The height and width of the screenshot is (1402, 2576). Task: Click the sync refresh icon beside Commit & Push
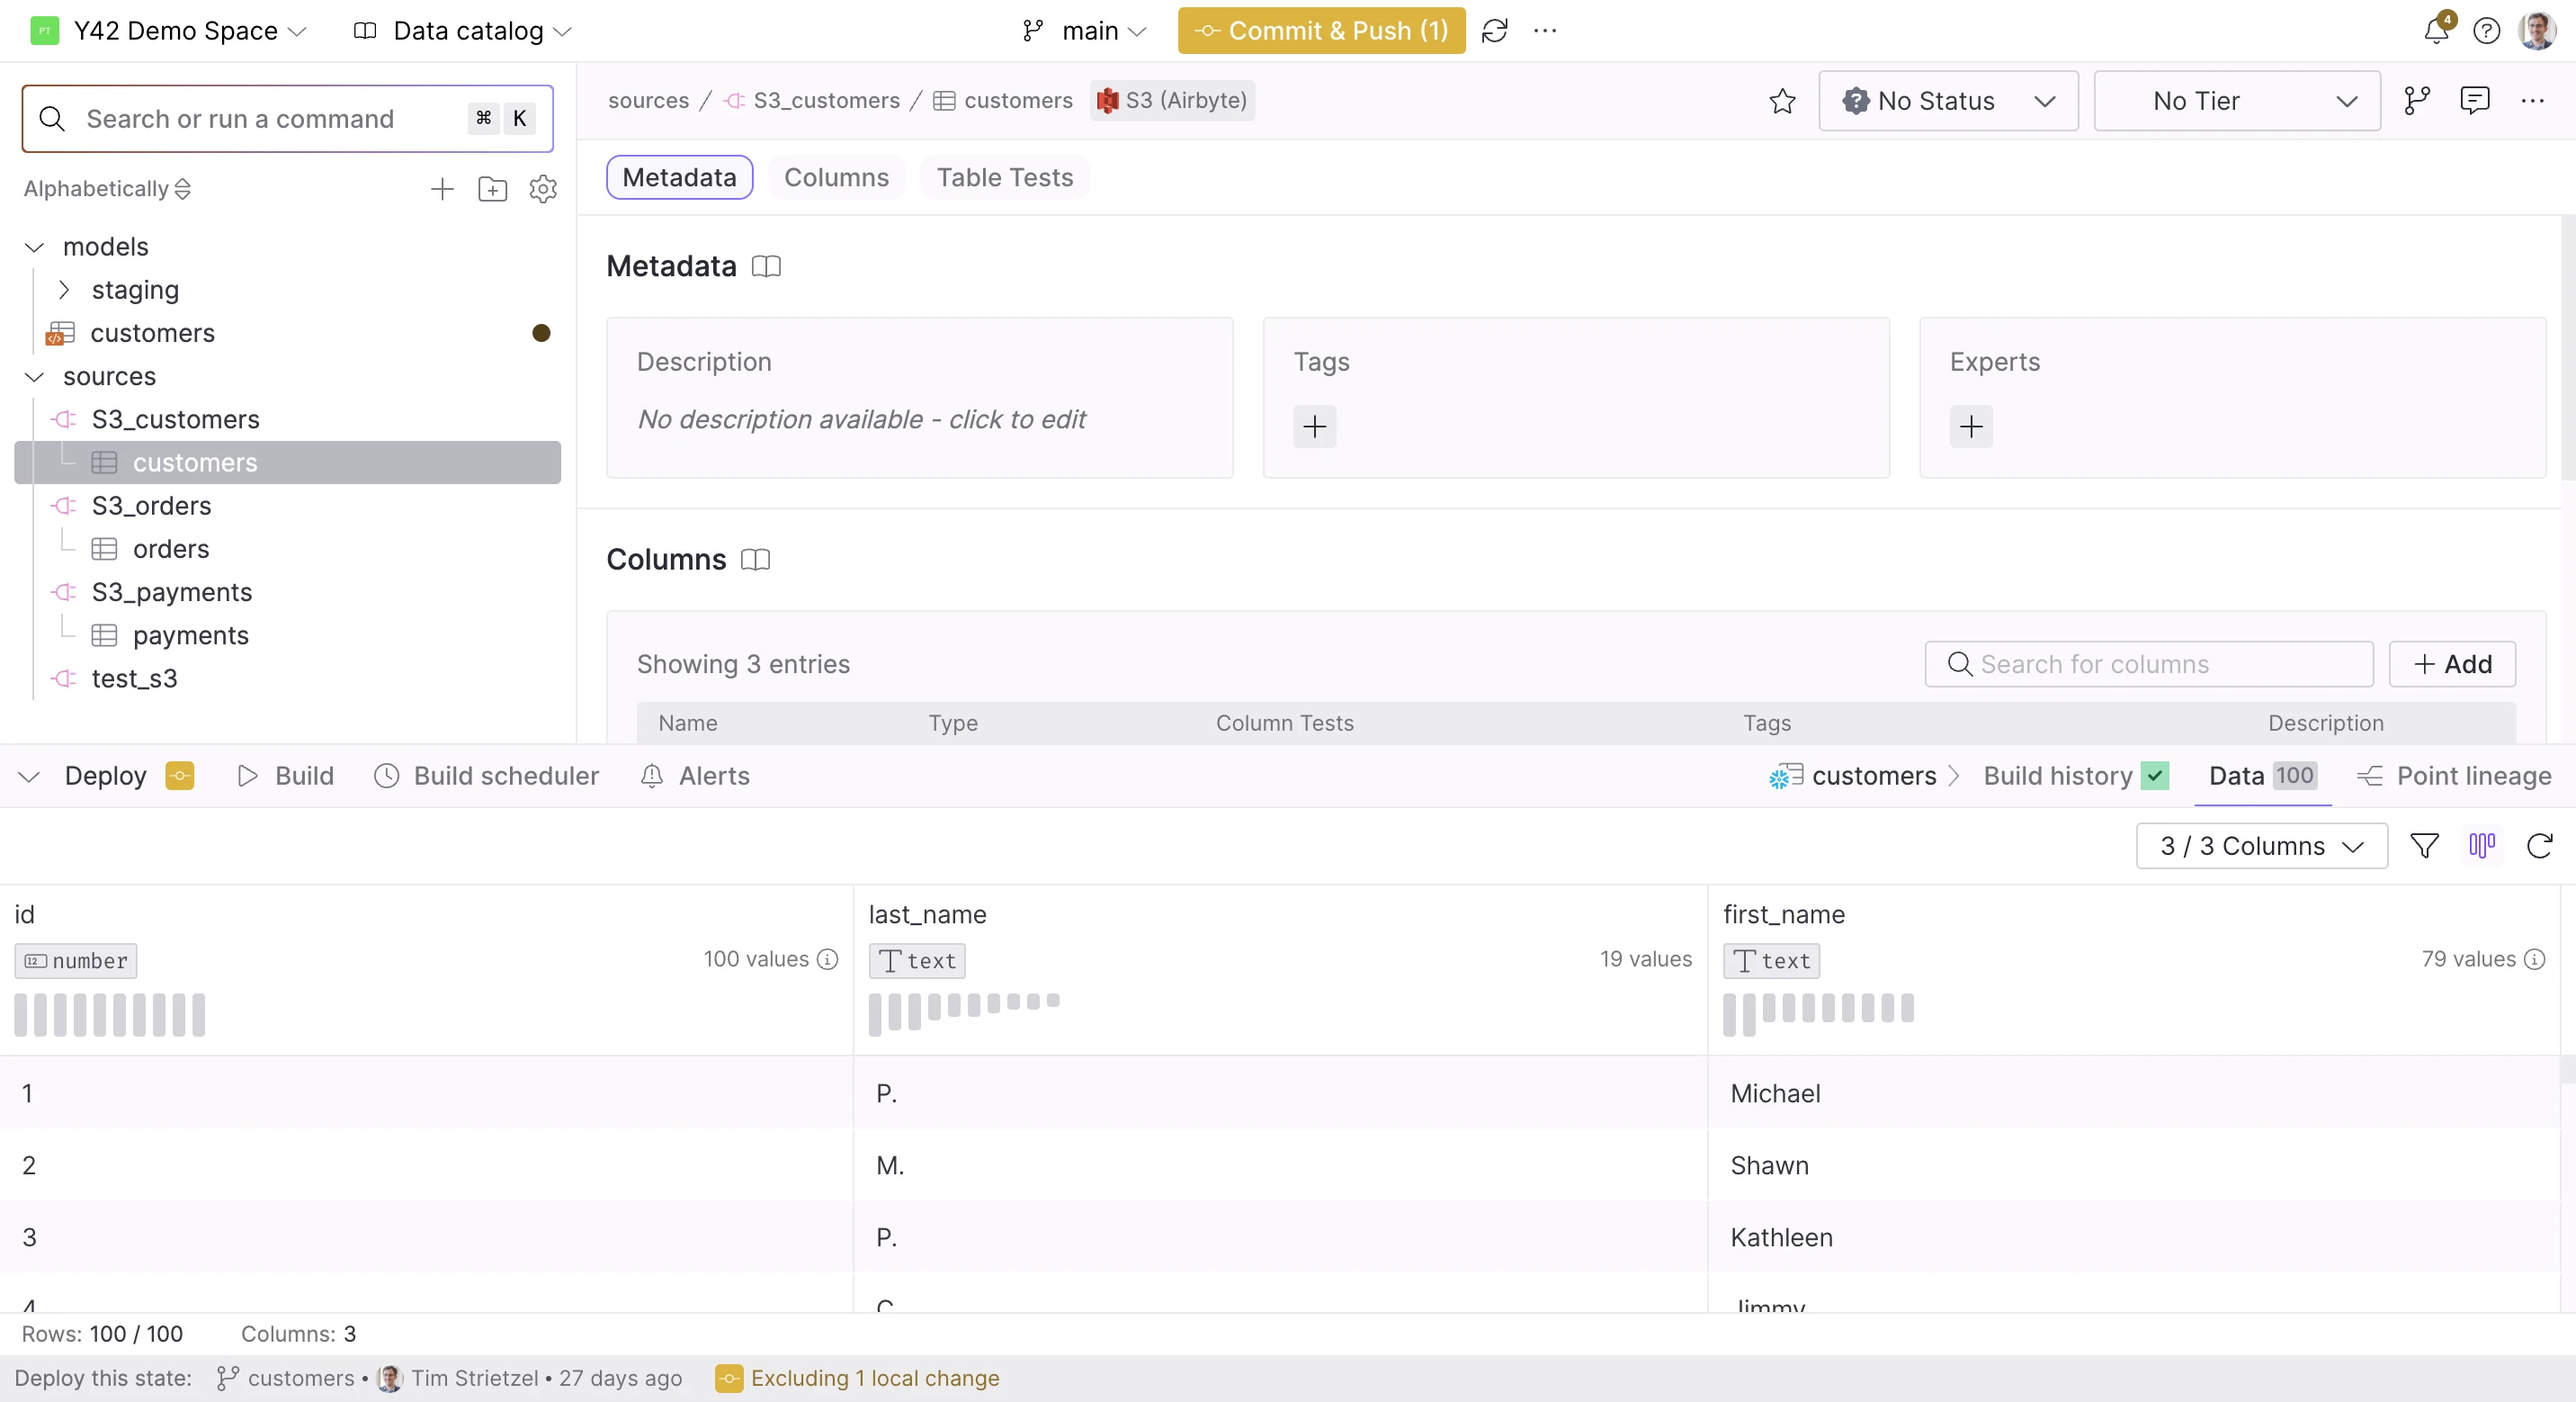tap(1494, 31)
